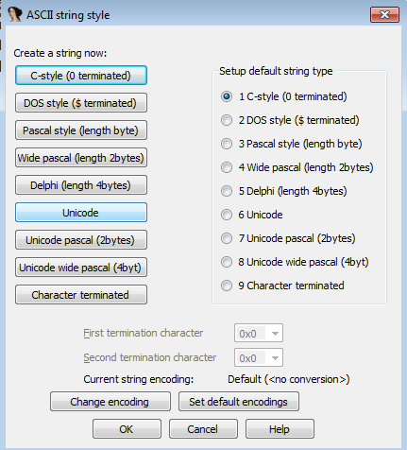Screen dimensions: 407x450
Task: Create a Pascal style (length byte) string
Action: 81,130
